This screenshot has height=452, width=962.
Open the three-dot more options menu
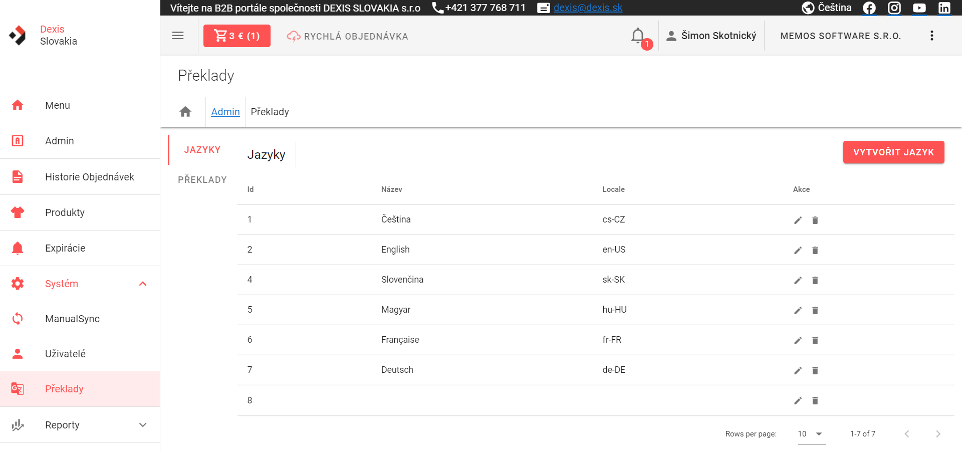932,36
